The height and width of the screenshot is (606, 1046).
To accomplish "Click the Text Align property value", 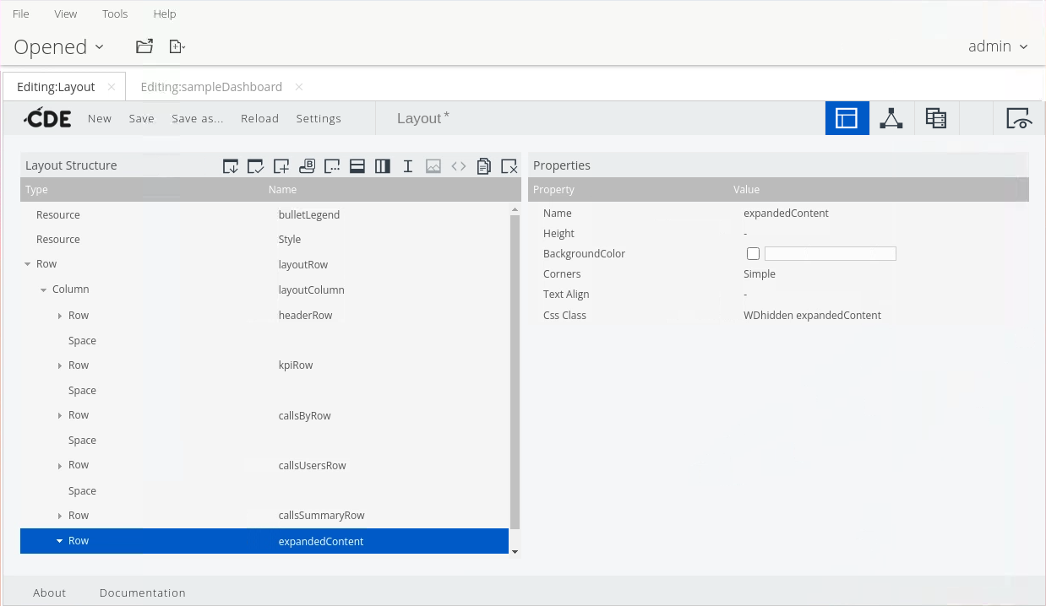I will click(745, 294).
